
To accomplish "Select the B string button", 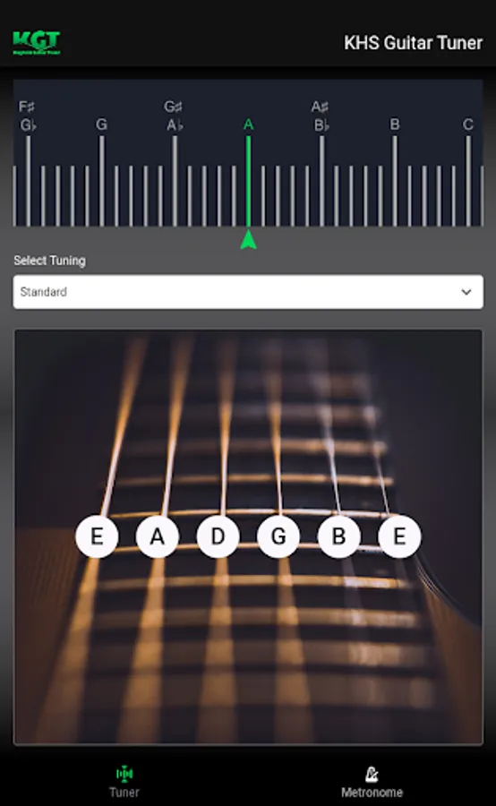I will pyautogui.click(x=338, y=536).
